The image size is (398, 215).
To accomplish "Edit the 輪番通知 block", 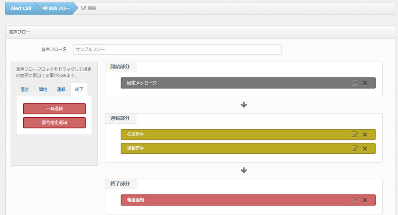I will coord(355,200).
